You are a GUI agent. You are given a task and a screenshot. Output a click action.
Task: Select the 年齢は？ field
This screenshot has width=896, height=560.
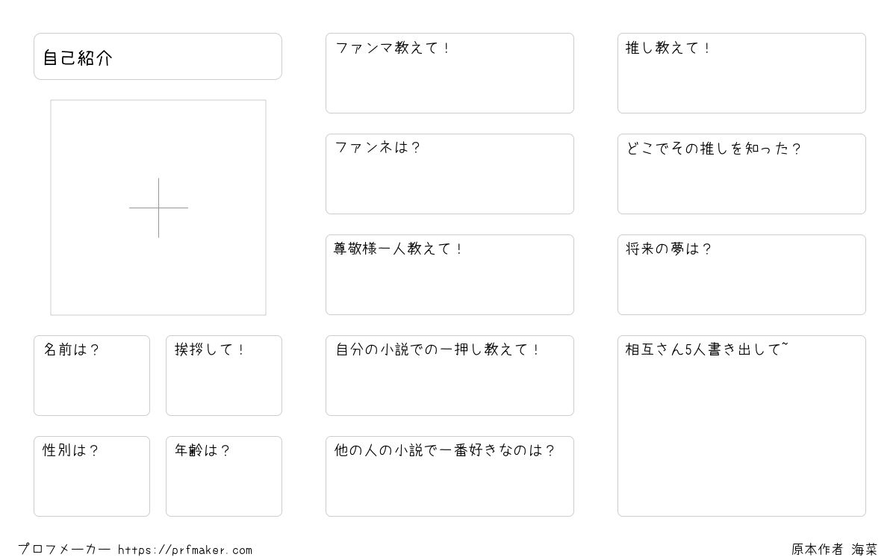point(224,476)
